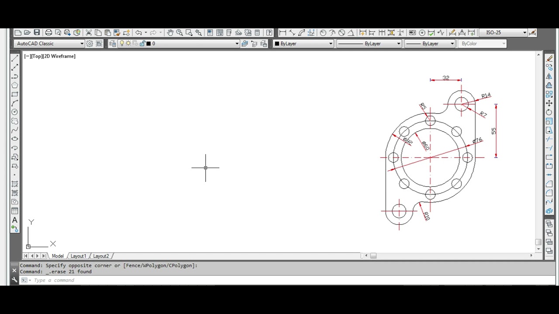
Task: Select the Linear dimension tool
Action: pyautogui.click(x=283, y=33)
